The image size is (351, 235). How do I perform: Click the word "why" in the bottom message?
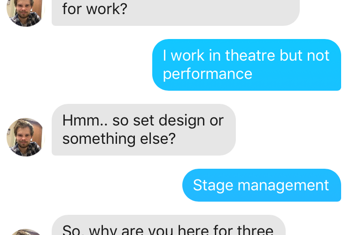(103, 230)
